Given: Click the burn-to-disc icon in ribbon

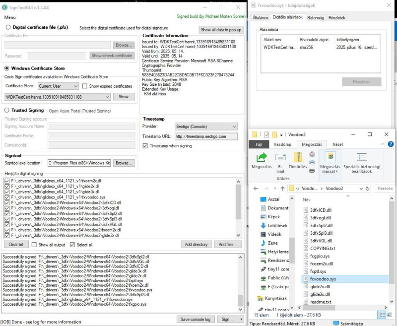Looking at the screenshot, I should (x=312, y=154).
